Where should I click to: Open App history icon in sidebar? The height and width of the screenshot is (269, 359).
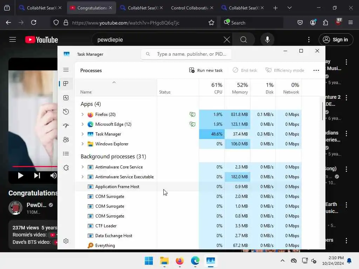coord(66,112)
